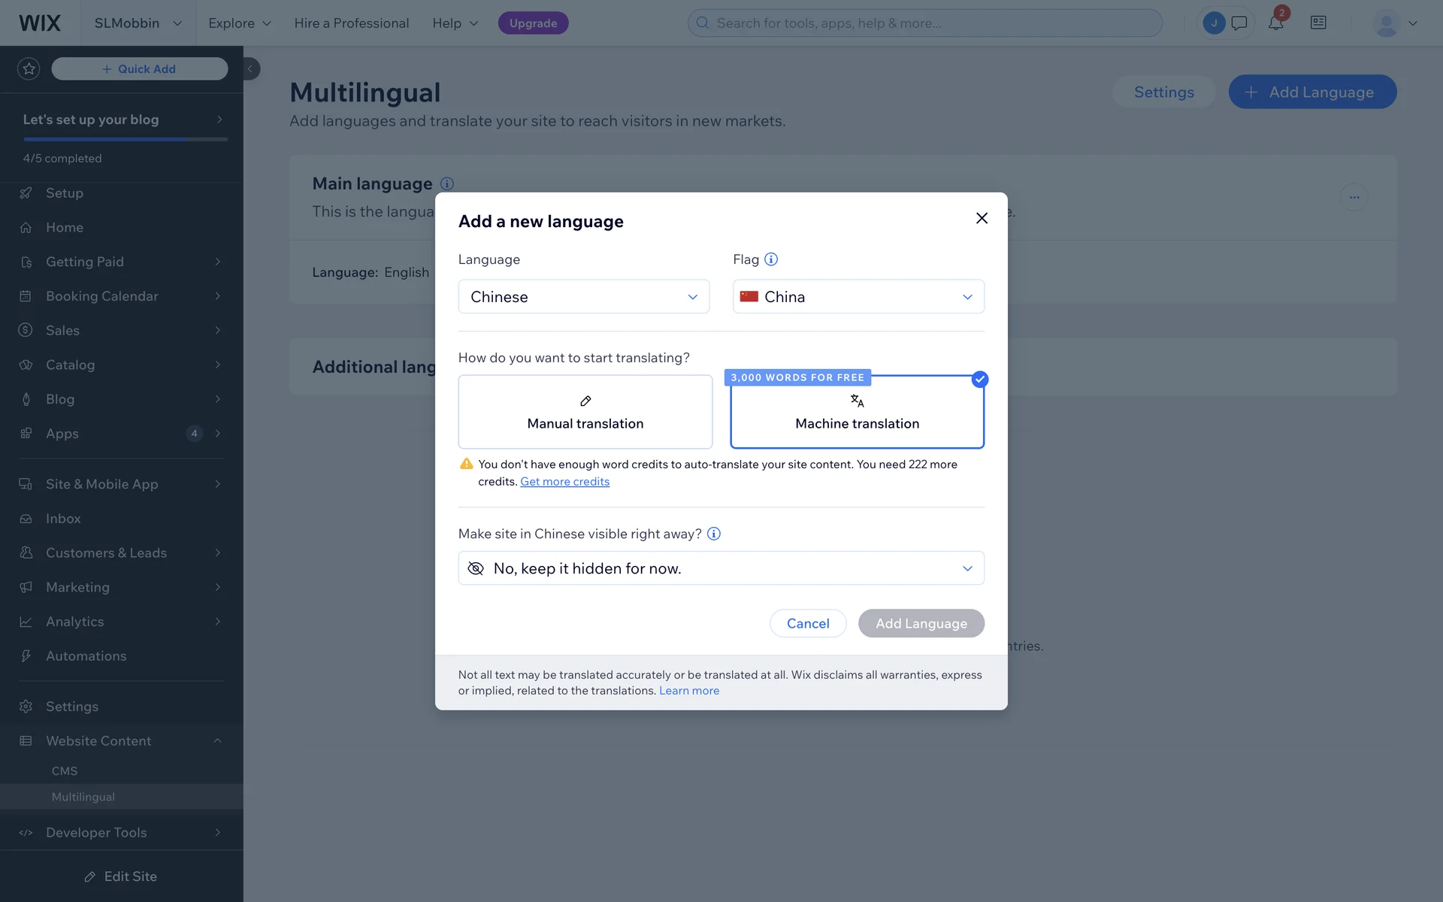Image resolution: width=1443 pixels, height=902 pixels.
Task: Collapse the sidebar with arrow button
Action: 250,69
